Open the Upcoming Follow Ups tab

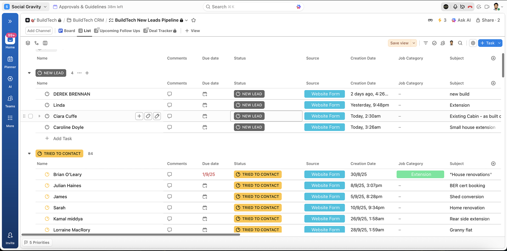[117, 31]
